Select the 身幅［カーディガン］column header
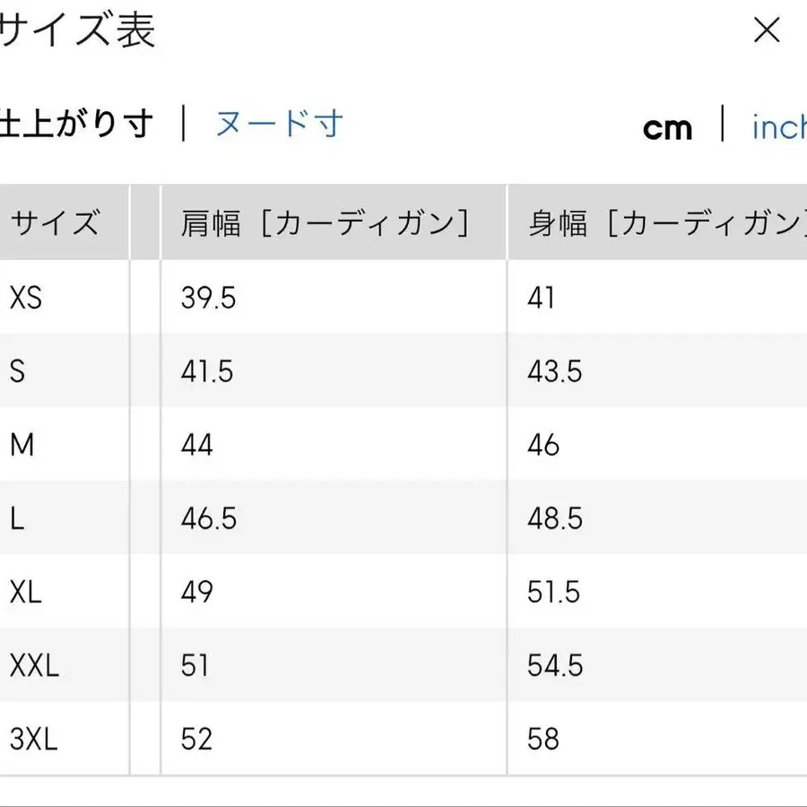Image resolution: width=807 pixels, height=807 pixels. tap(655, 223)
